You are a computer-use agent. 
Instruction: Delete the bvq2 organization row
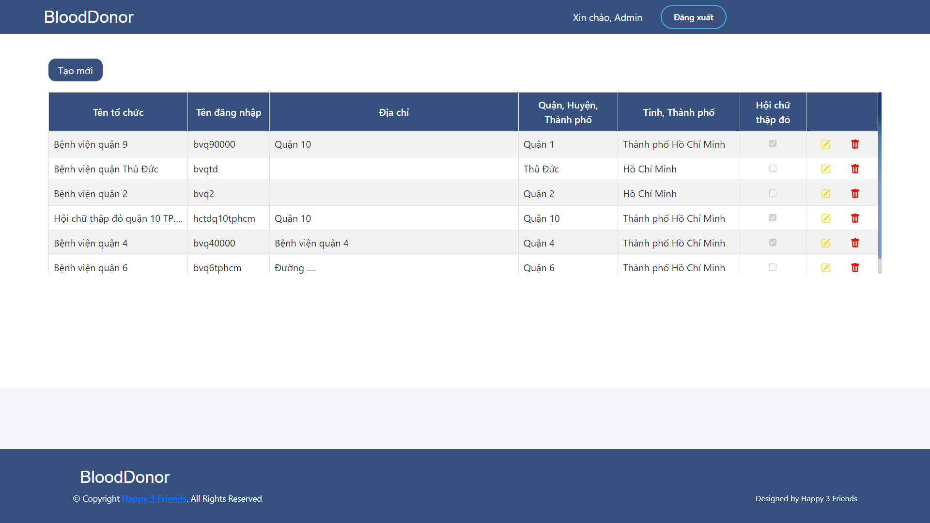pos(855,194)
